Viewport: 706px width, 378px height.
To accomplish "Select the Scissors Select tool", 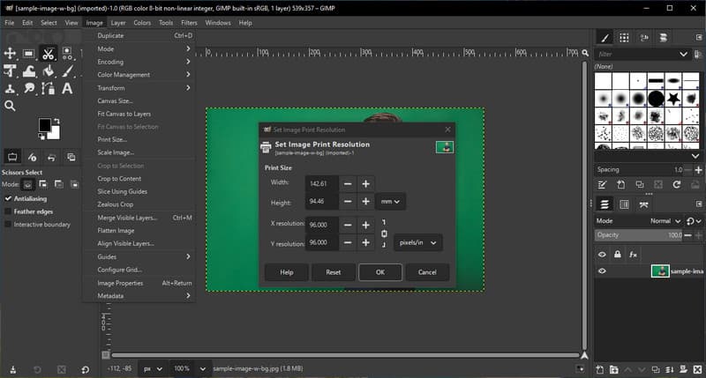I will 48,54.
